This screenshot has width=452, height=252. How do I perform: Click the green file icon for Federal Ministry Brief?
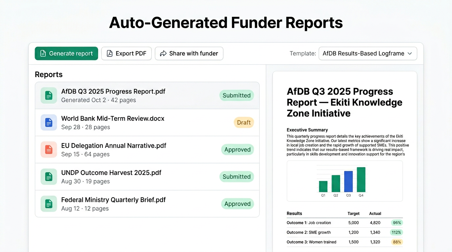coord(49,204)
